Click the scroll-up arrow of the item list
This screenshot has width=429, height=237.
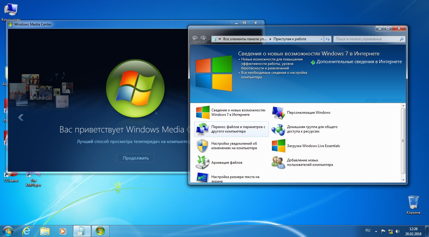pos(403,106)
